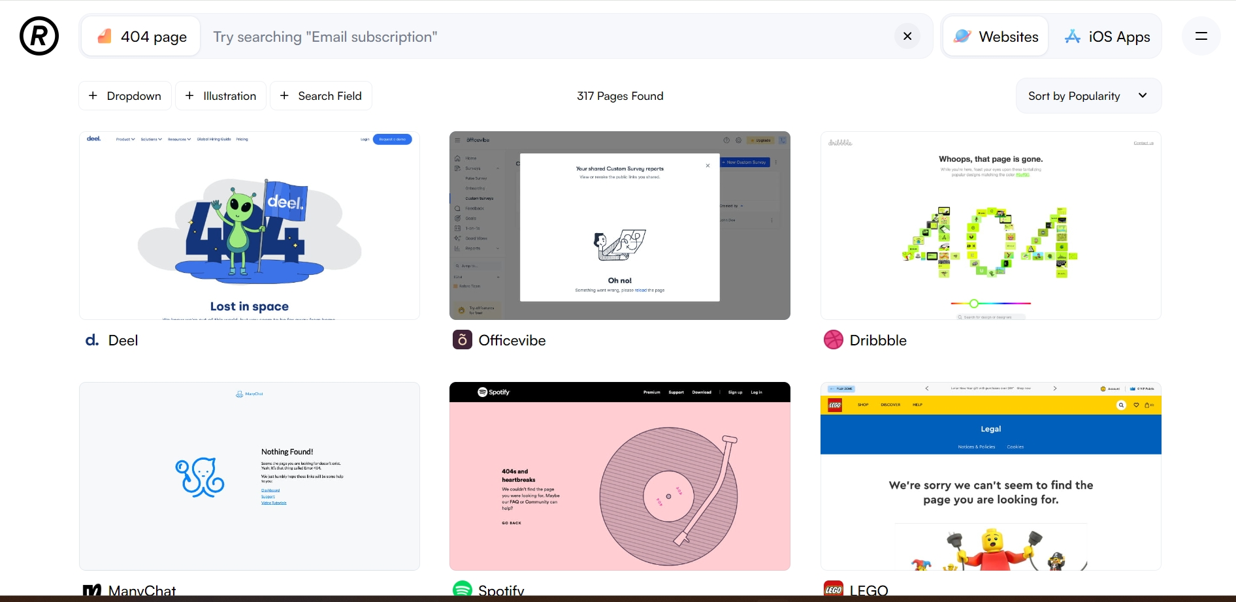Click the Deel brand icon
This screenshot has width=1236, height=602.
92,340
